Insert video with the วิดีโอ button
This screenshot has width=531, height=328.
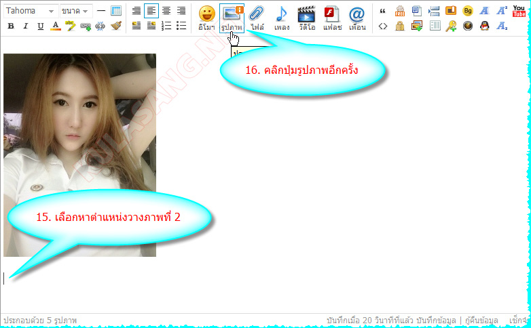tap(306, 18)
